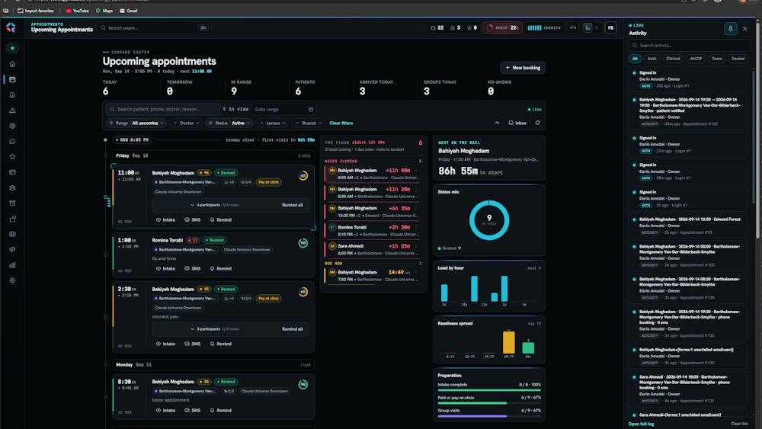Click the green status dot in the sidebar

(x=12, y=48)
